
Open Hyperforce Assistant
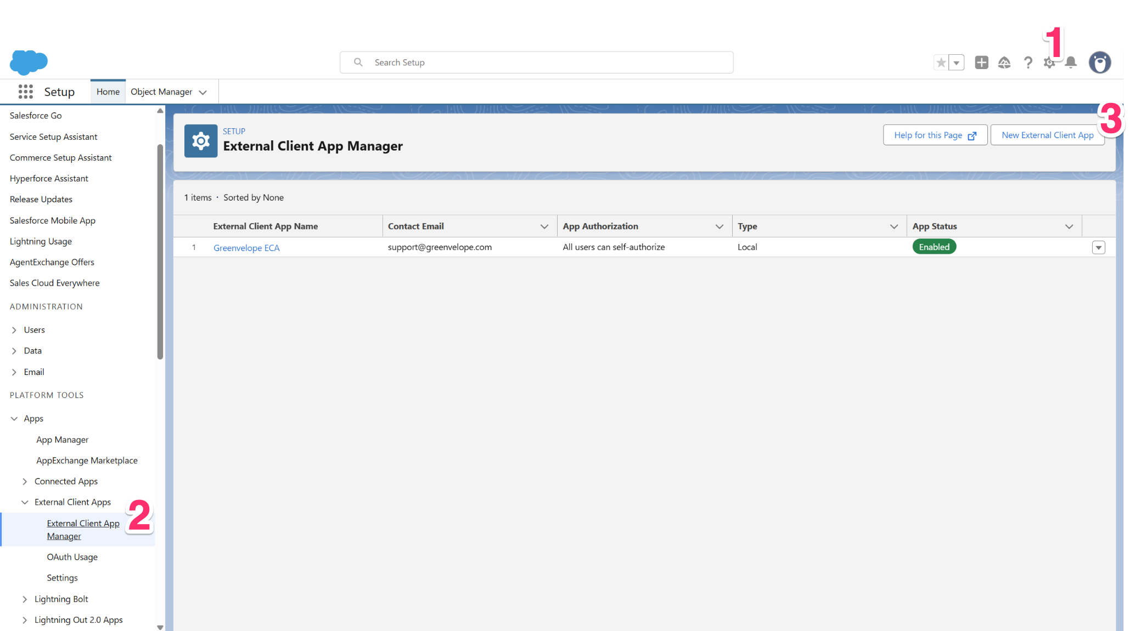click(x=49, y=179)
